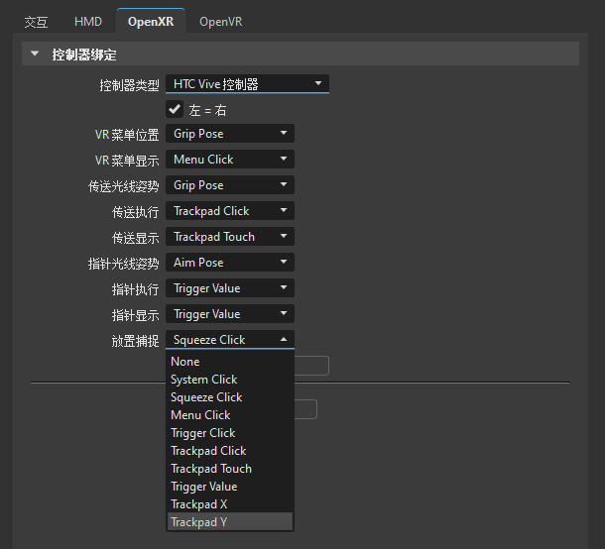
Task: Open the 传送光线姿势 Grip Pose dropdown
Action: pos(230,185)
